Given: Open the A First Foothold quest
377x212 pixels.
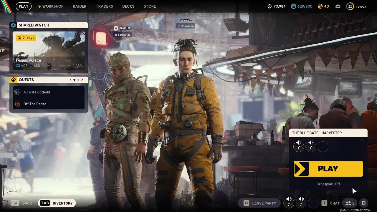Looking at the screenshot, I should (x=49, y=92).
